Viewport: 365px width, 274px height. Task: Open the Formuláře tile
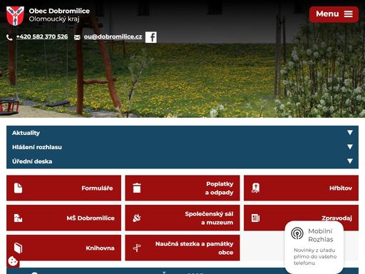[x=63, y=188]
